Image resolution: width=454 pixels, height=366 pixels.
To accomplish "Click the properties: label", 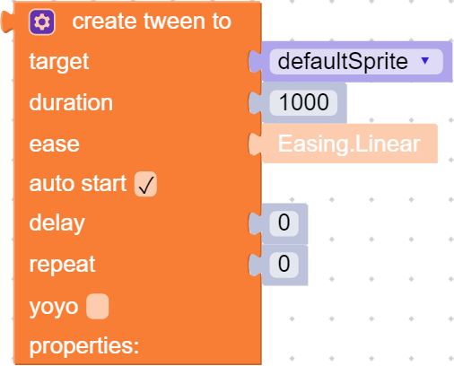I will (84, 346).
